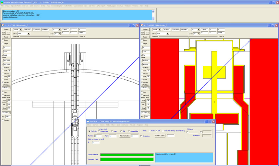Disable Color checkbox in plot window 2
The height and width of the screenshot is (166, 279).
(142, 80)
